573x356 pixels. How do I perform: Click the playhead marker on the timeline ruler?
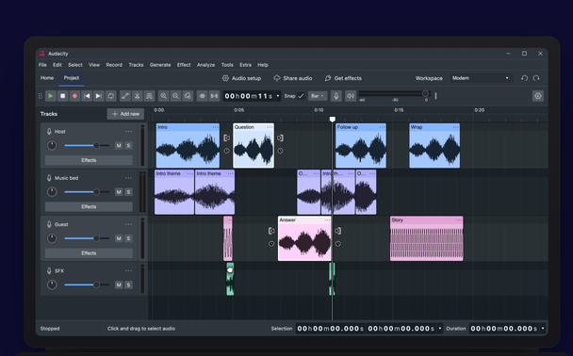[332, 119]
